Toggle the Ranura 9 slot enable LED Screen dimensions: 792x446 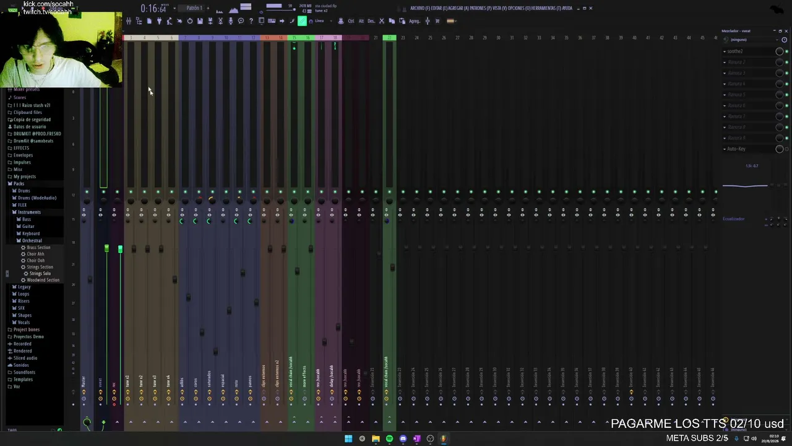tap(786, 138)
